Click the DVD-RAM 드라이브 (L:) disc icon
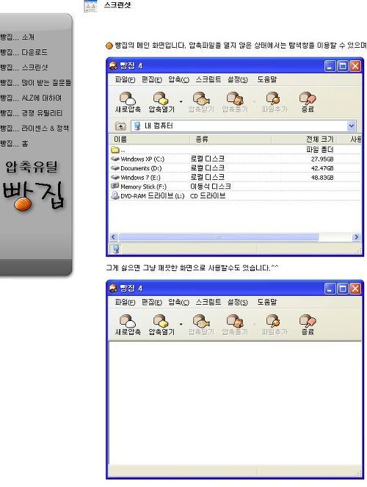This screenshot has height=487, width=367. [115, 195]
